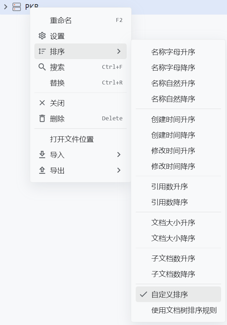
Task: Click the sort icon beside 排序
Action: tap(42, 51)
